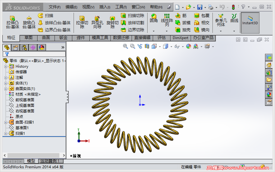Expand the 实体(1) solid bodies node
The image size is (275, 172).
tap(6, 83)
